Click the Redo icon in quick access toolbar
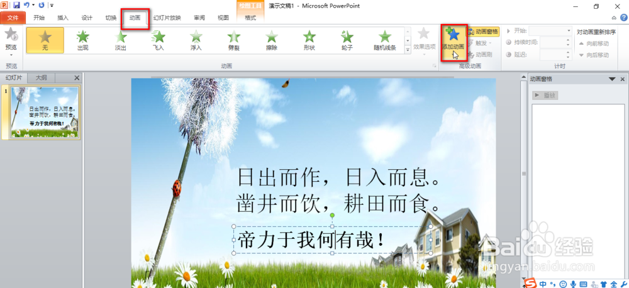This screenshot has width=629, height=288. point(42,5)
